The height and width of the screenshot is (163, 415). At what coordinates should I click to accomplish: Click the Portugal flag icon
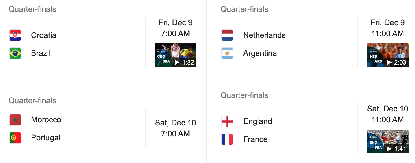[15, 138]
